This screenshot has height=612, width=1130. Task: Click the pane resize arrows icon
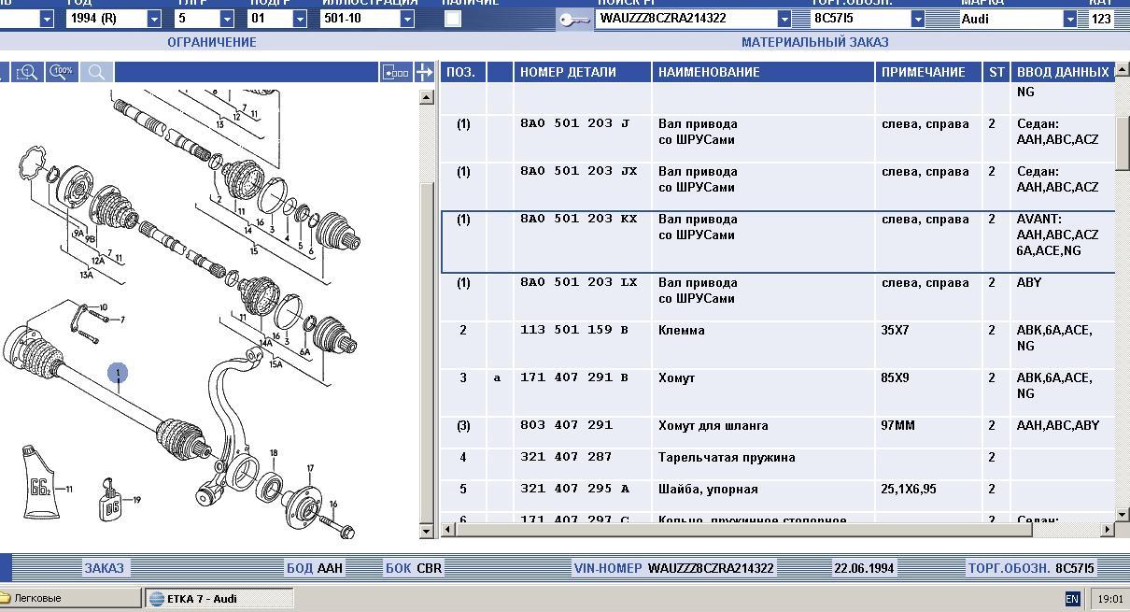425,72
